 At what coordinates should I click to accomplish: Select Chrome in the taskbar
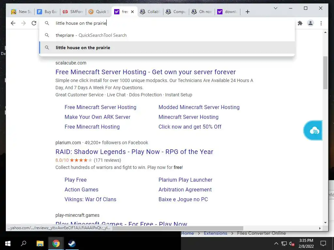tap(56, 243)
